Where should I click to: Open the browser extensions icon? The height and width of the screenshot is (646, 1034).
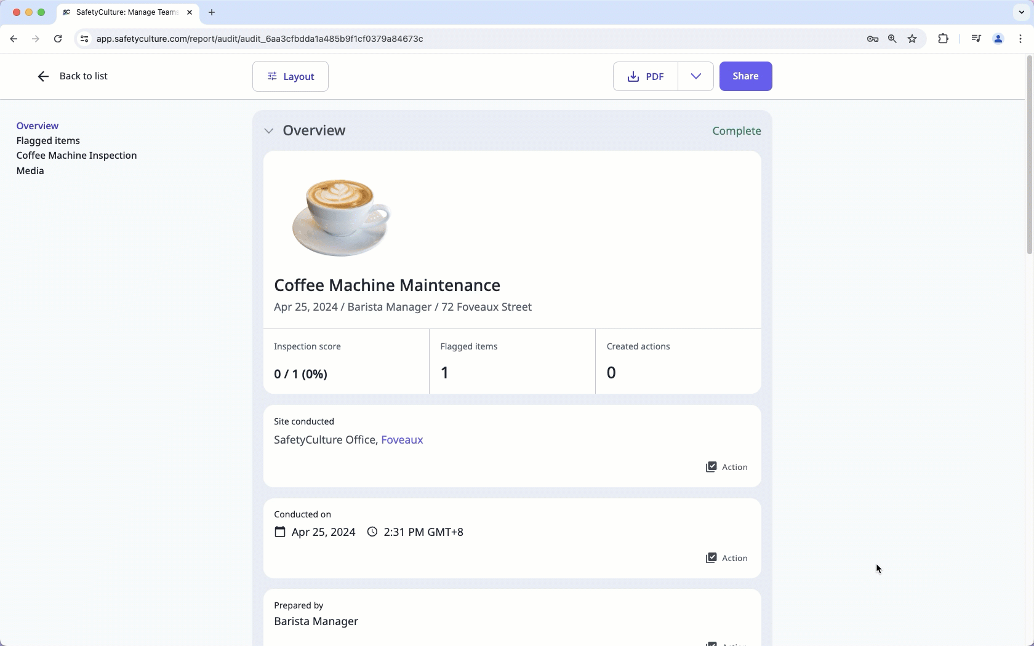click(x=943, y=39)
